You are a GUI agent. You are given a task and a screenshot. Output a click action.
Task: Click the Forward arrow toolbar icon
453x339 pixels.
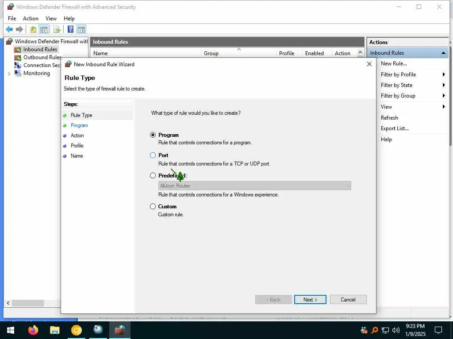(19, 29)
